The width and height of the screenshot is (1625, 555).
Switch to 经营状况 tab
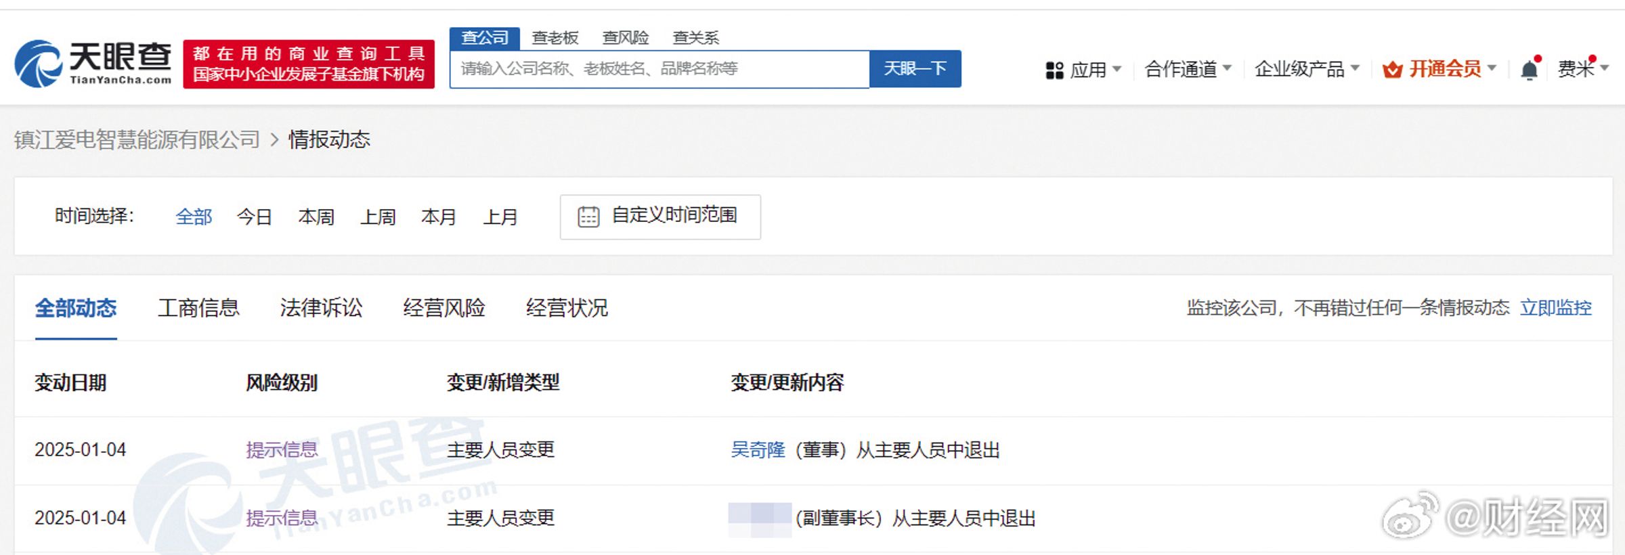[x=567, y=309]
